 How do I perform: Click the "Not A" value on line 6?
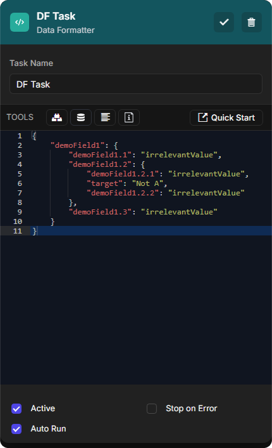click(147, 183)
